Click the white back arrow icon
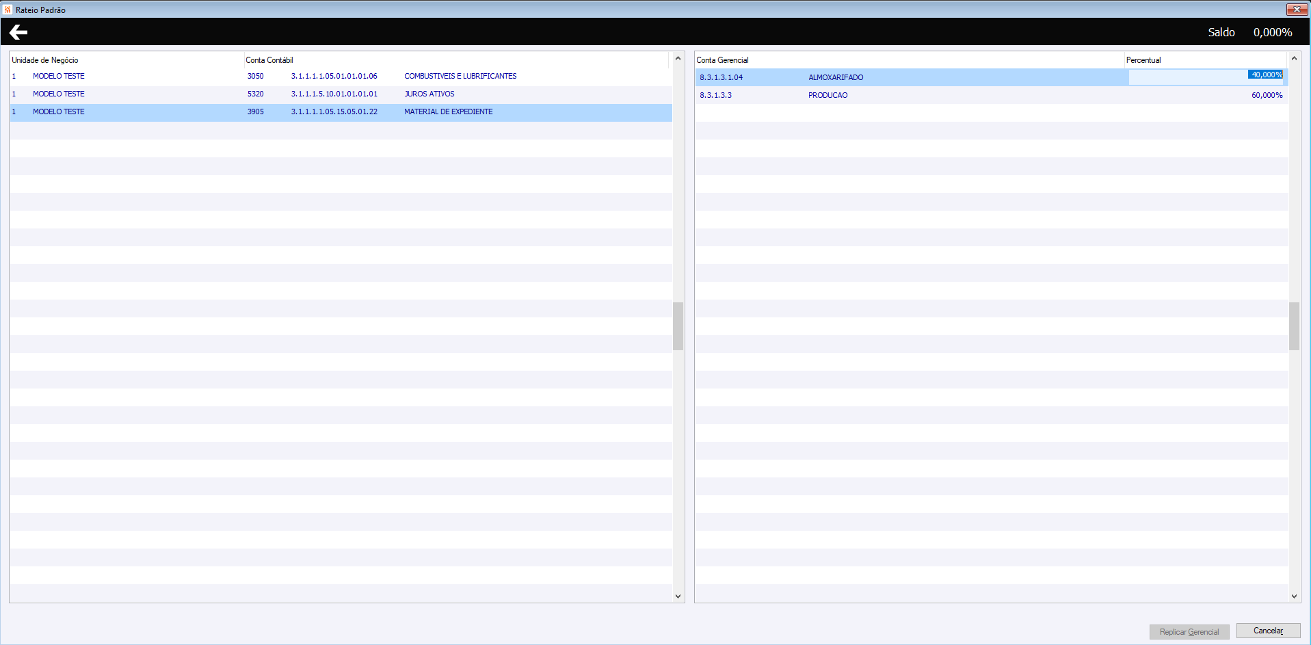This screenshot has height=645, width=1311. (x=18, y=32)
